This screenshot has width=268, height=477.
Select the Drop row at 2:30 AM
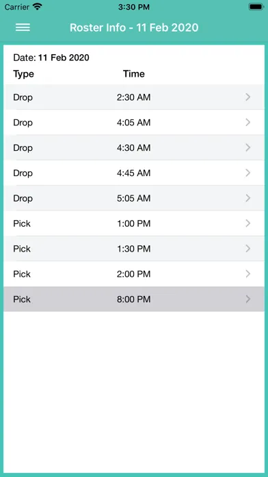click(x=135, y=97)
